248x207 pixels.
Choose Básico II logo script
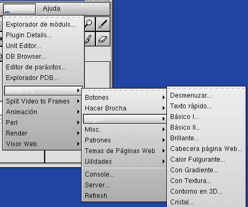click(x=206, y=128)
